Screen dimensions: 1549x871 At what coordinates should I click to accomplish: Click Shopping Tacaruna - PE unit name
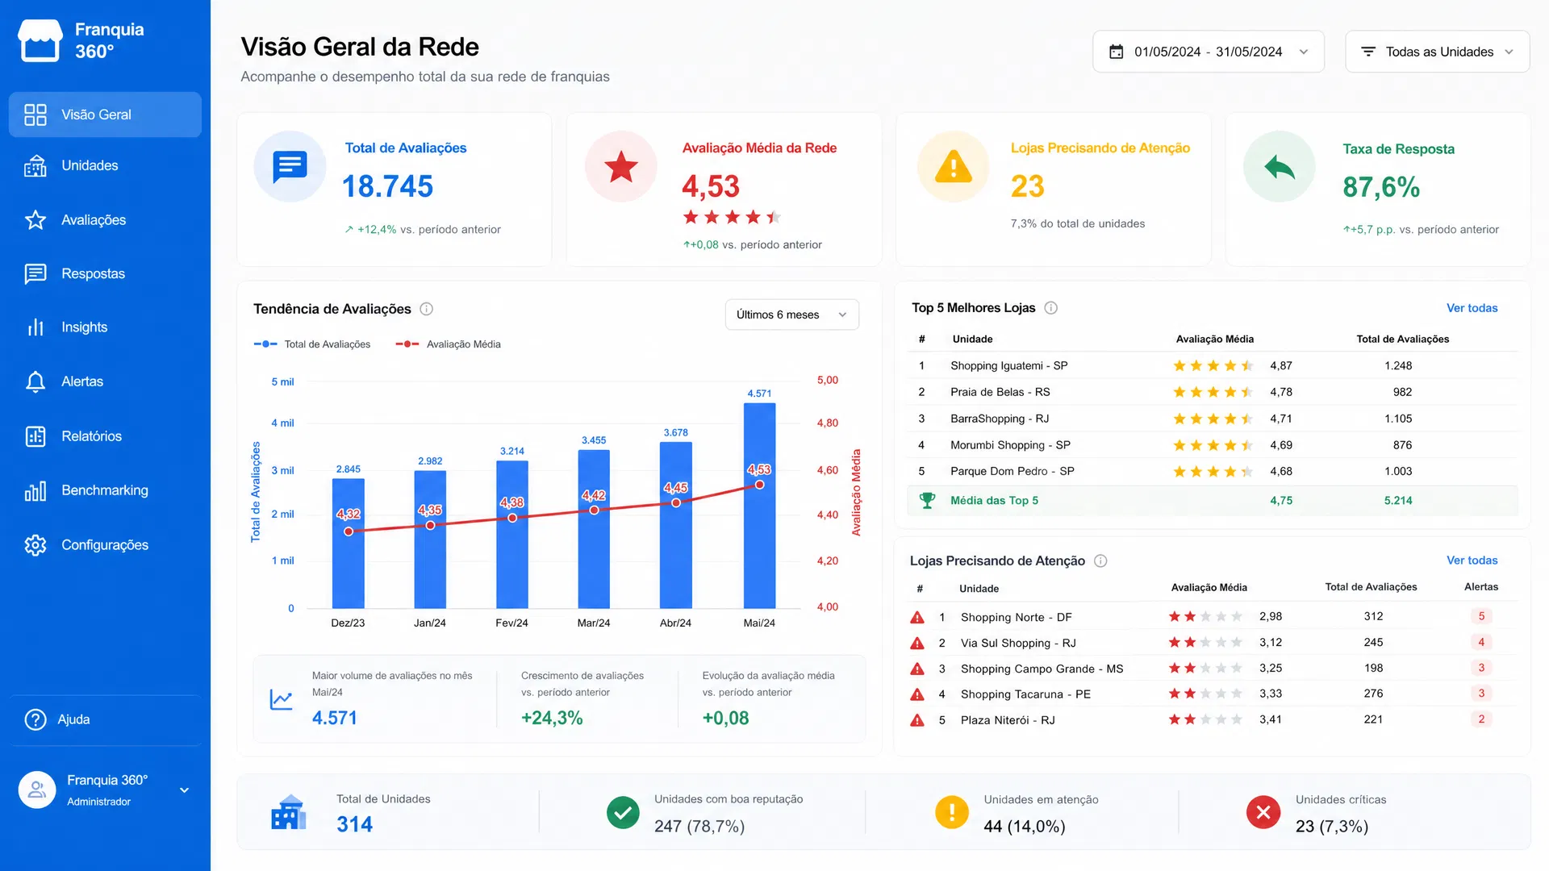[x=1025, y=694]
